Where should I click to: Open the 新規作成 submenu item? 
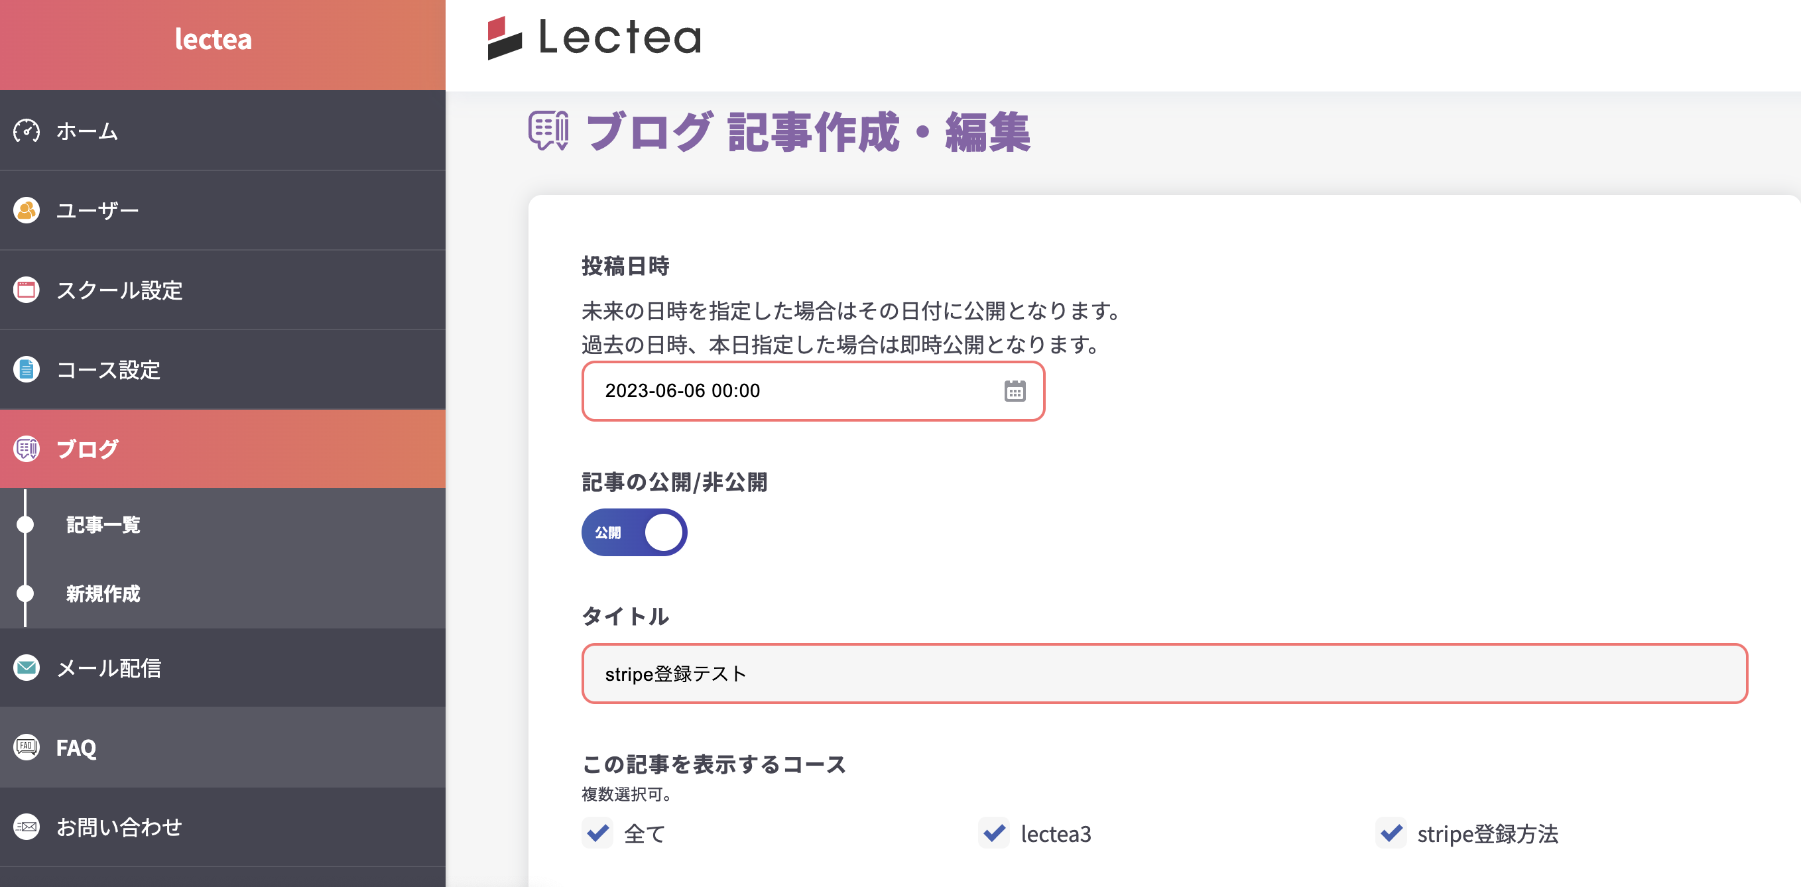click(103, 593)
